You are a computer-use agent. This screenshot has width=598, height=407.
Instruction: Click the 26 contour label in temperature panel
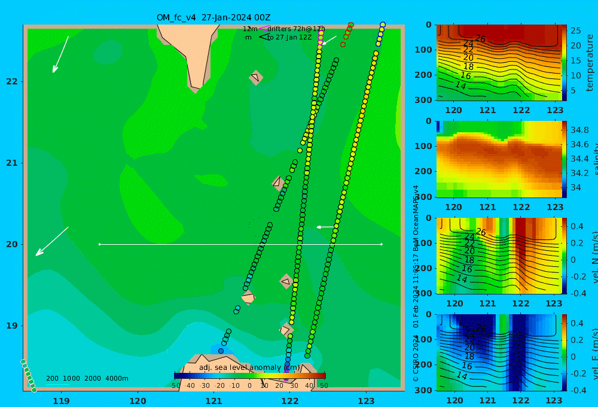point(480,38)
